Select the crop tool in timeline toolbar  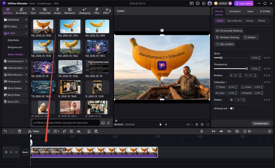(64, 131)
